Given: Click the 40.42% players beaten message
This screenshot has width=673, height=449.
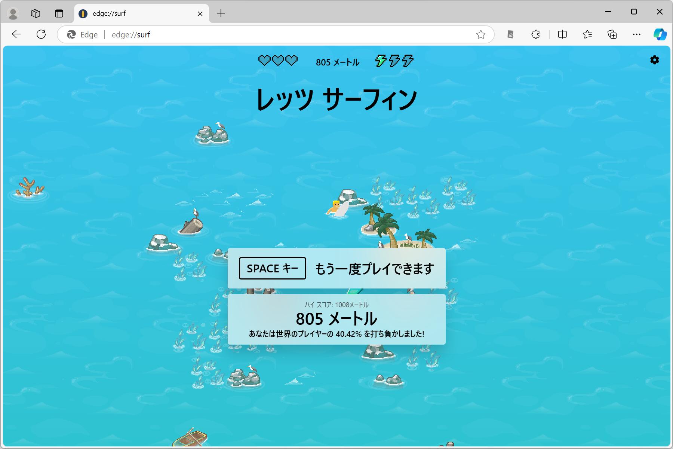Looking at the screenshot, I should pos(336,334).
